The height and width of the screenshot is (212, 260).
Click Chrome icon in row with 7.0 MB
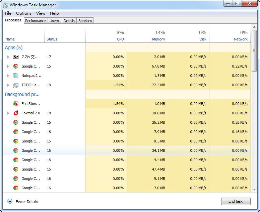pyautogui.click(x=16, y=188)
